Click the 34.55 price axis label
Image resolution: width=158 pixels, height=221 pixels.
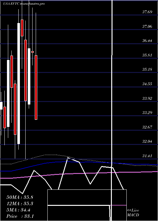[x=147, y=84]
